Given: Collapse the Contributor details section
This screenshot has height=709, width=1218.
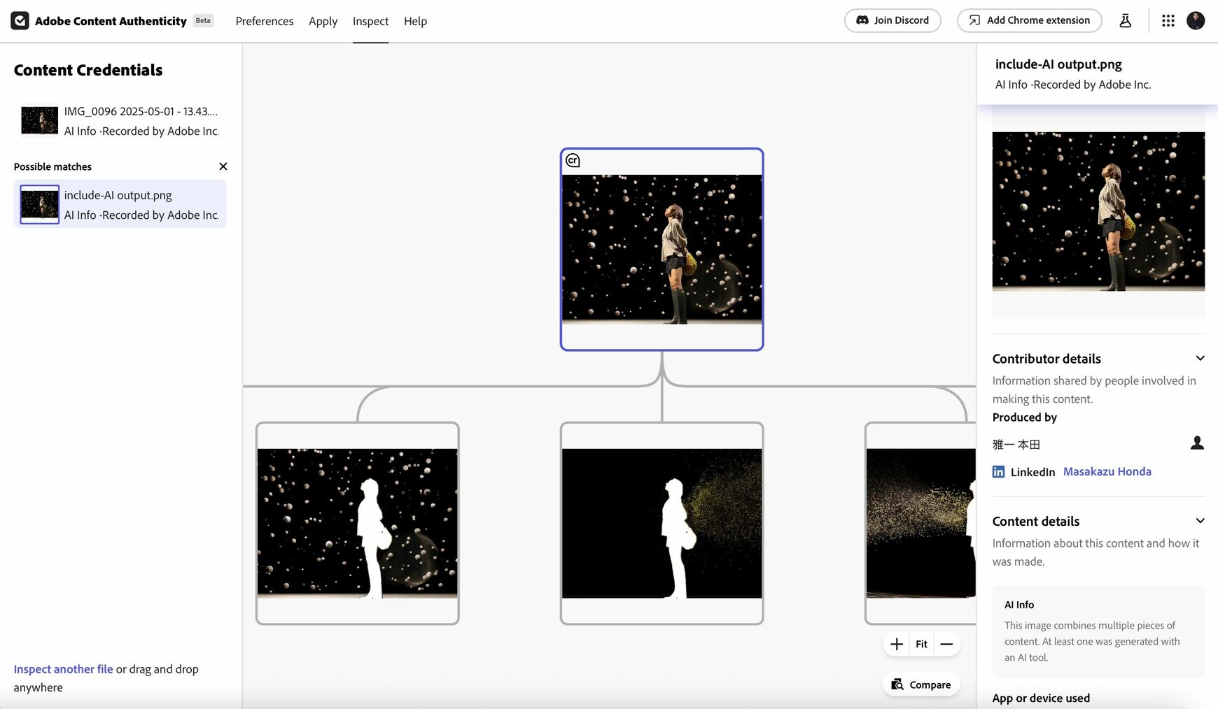Looking at the screenshot, I should point(1200,358).
